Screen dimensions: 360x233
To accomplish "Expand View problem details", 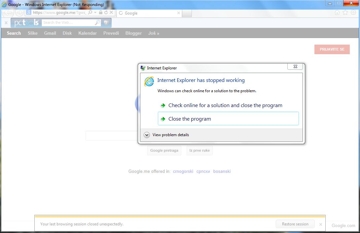I will (x=166, y=135).
